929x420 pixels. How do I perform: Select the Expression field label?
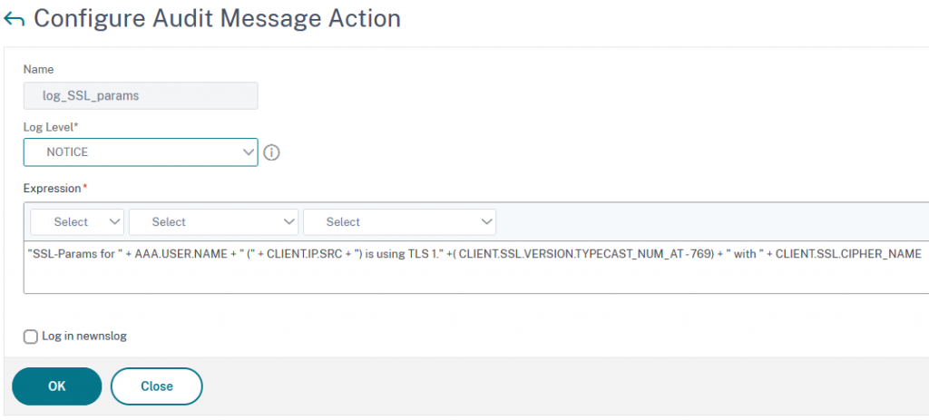[52, 189]
